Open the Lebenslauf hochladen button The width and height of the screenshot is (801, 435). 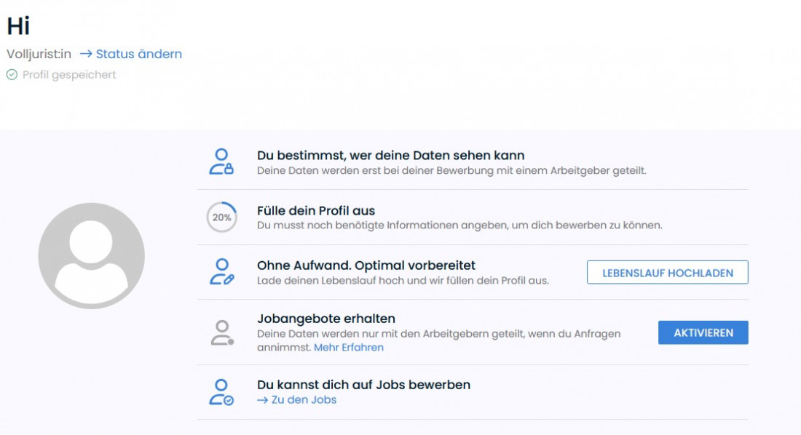tap(668, 272)
